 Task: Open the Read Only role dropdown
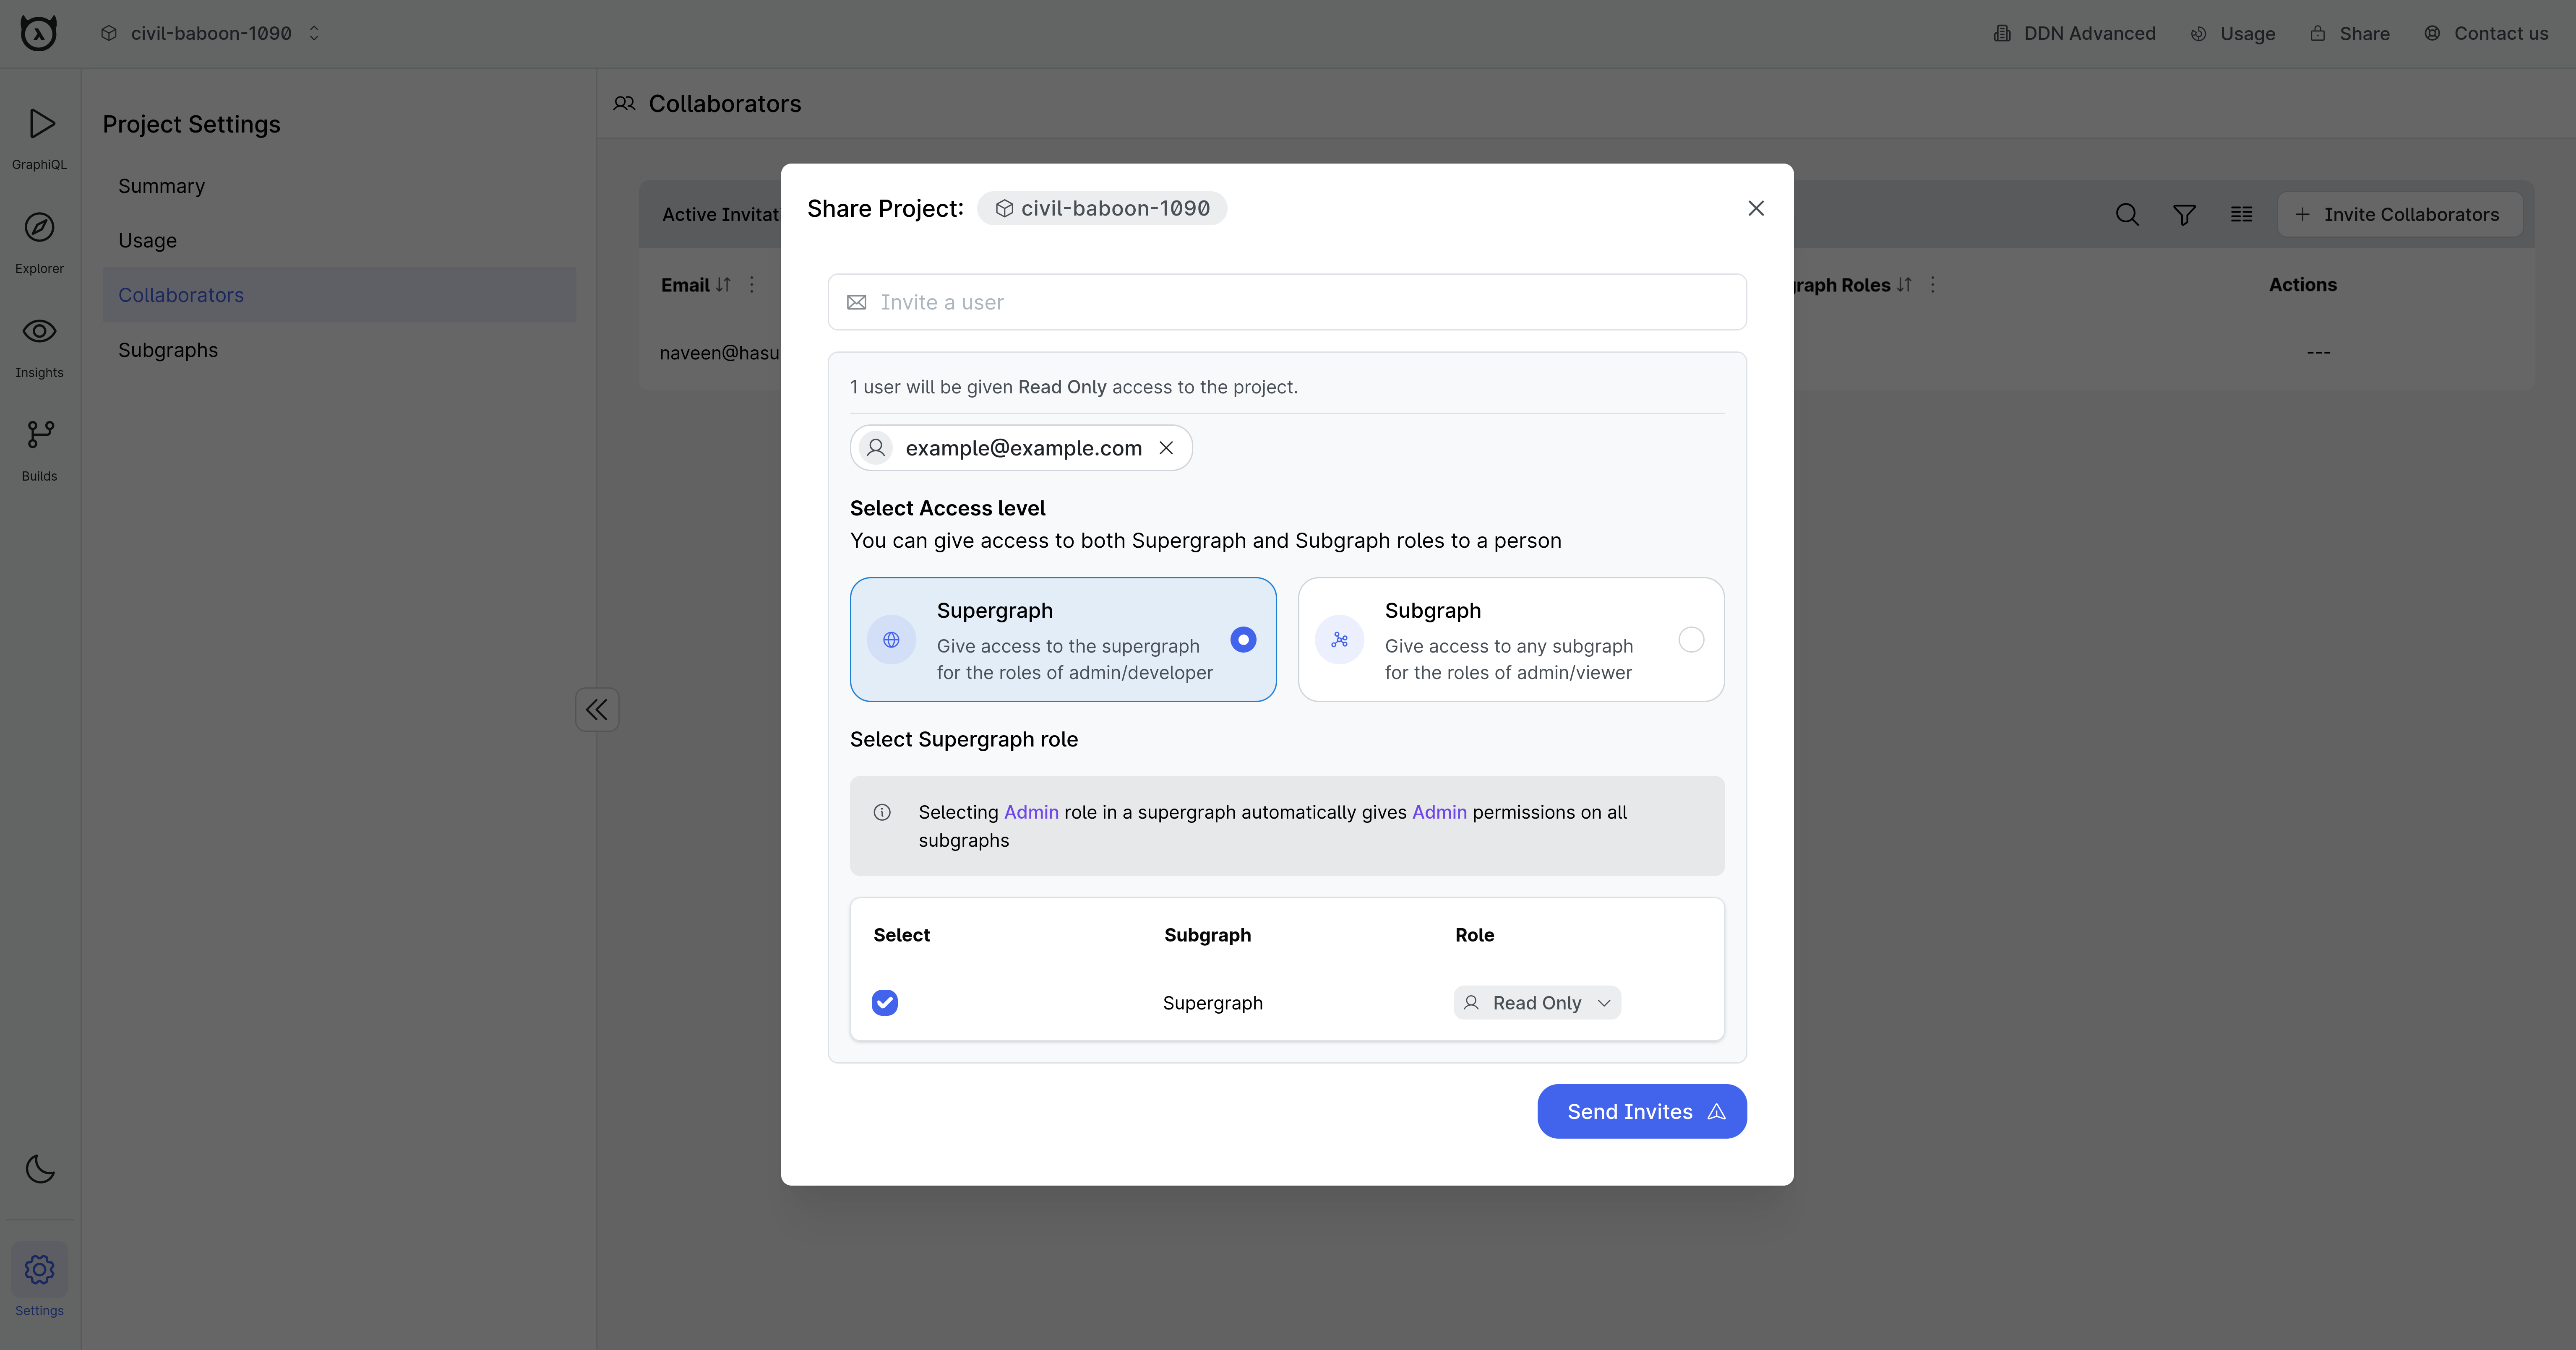tap(1537, 1002)
